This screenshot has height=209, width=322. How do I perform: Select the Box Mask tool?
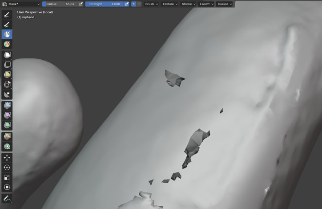[x=7, y=55]
